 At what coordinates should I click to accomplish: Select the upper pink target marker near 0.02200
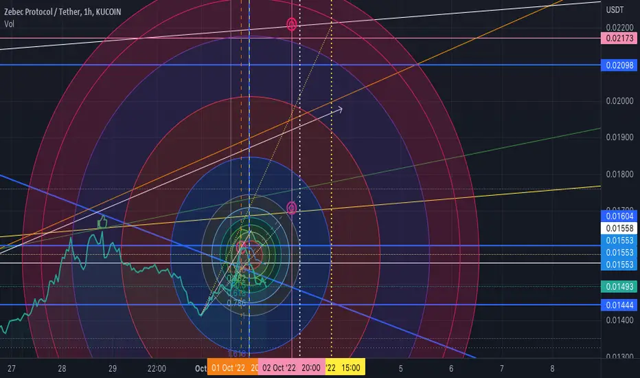pyautogui.click(x=291, y=25)
